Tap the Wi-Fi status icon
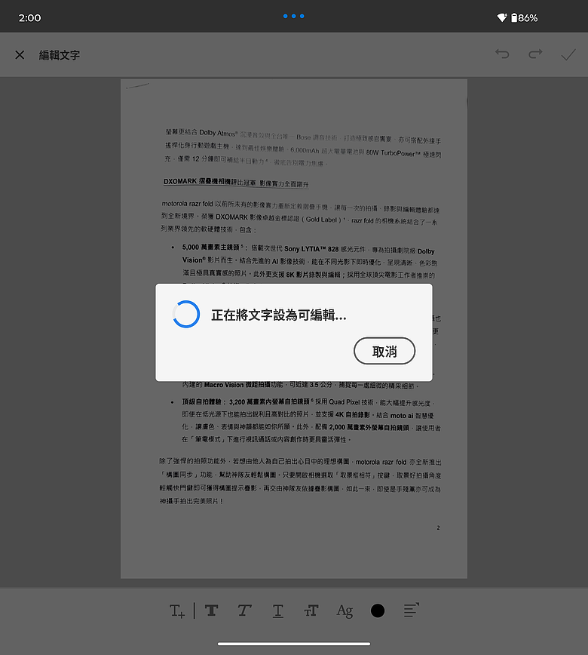The image size is (588, 655). pyautogui.click(x=501, y=17)
